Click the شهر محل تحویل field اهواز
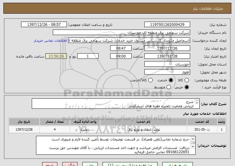The width and height of the screenshot is (235, 166). [167, 72]
